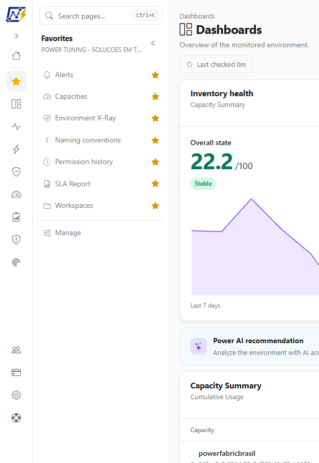Select the Favorites star icon in sidebar
This screenshot has height=463, width=319.
[16, 81]
